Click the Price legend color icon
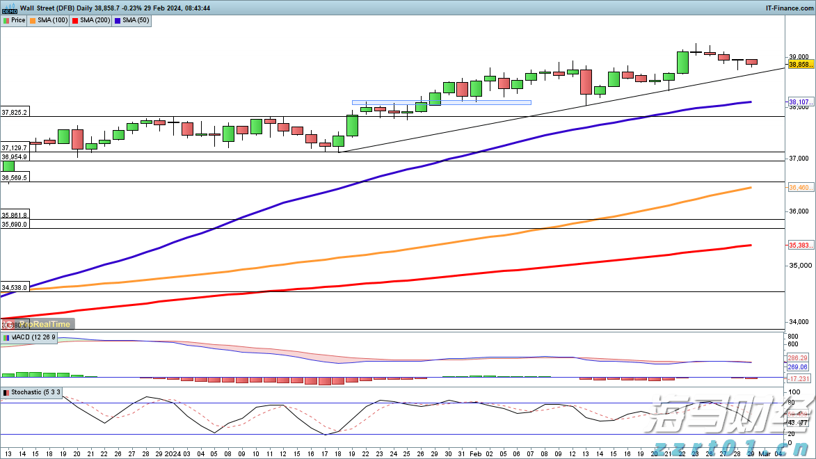The height and width of the screenshot is (459, 816). pos(6,20)
